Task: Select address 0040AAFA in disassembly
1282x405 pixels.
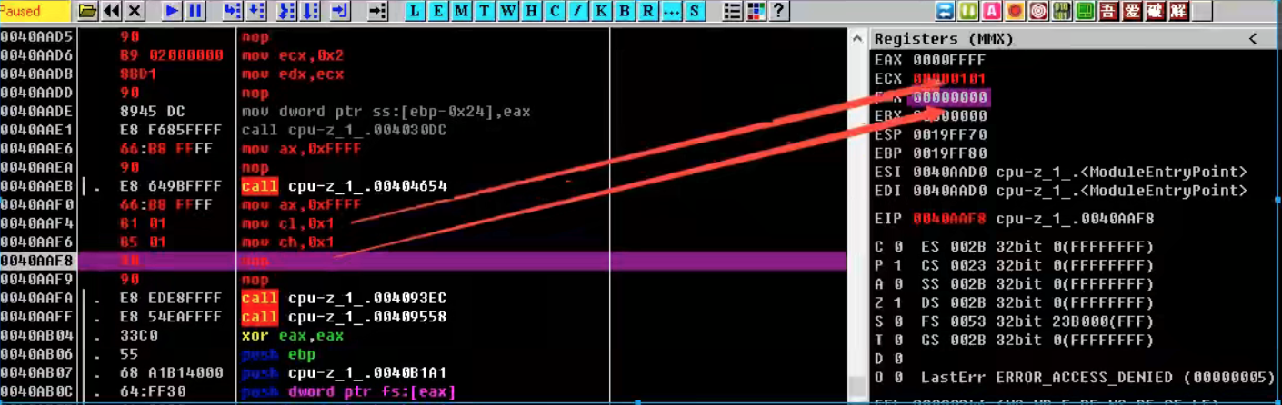Action: tap(37, 298)
